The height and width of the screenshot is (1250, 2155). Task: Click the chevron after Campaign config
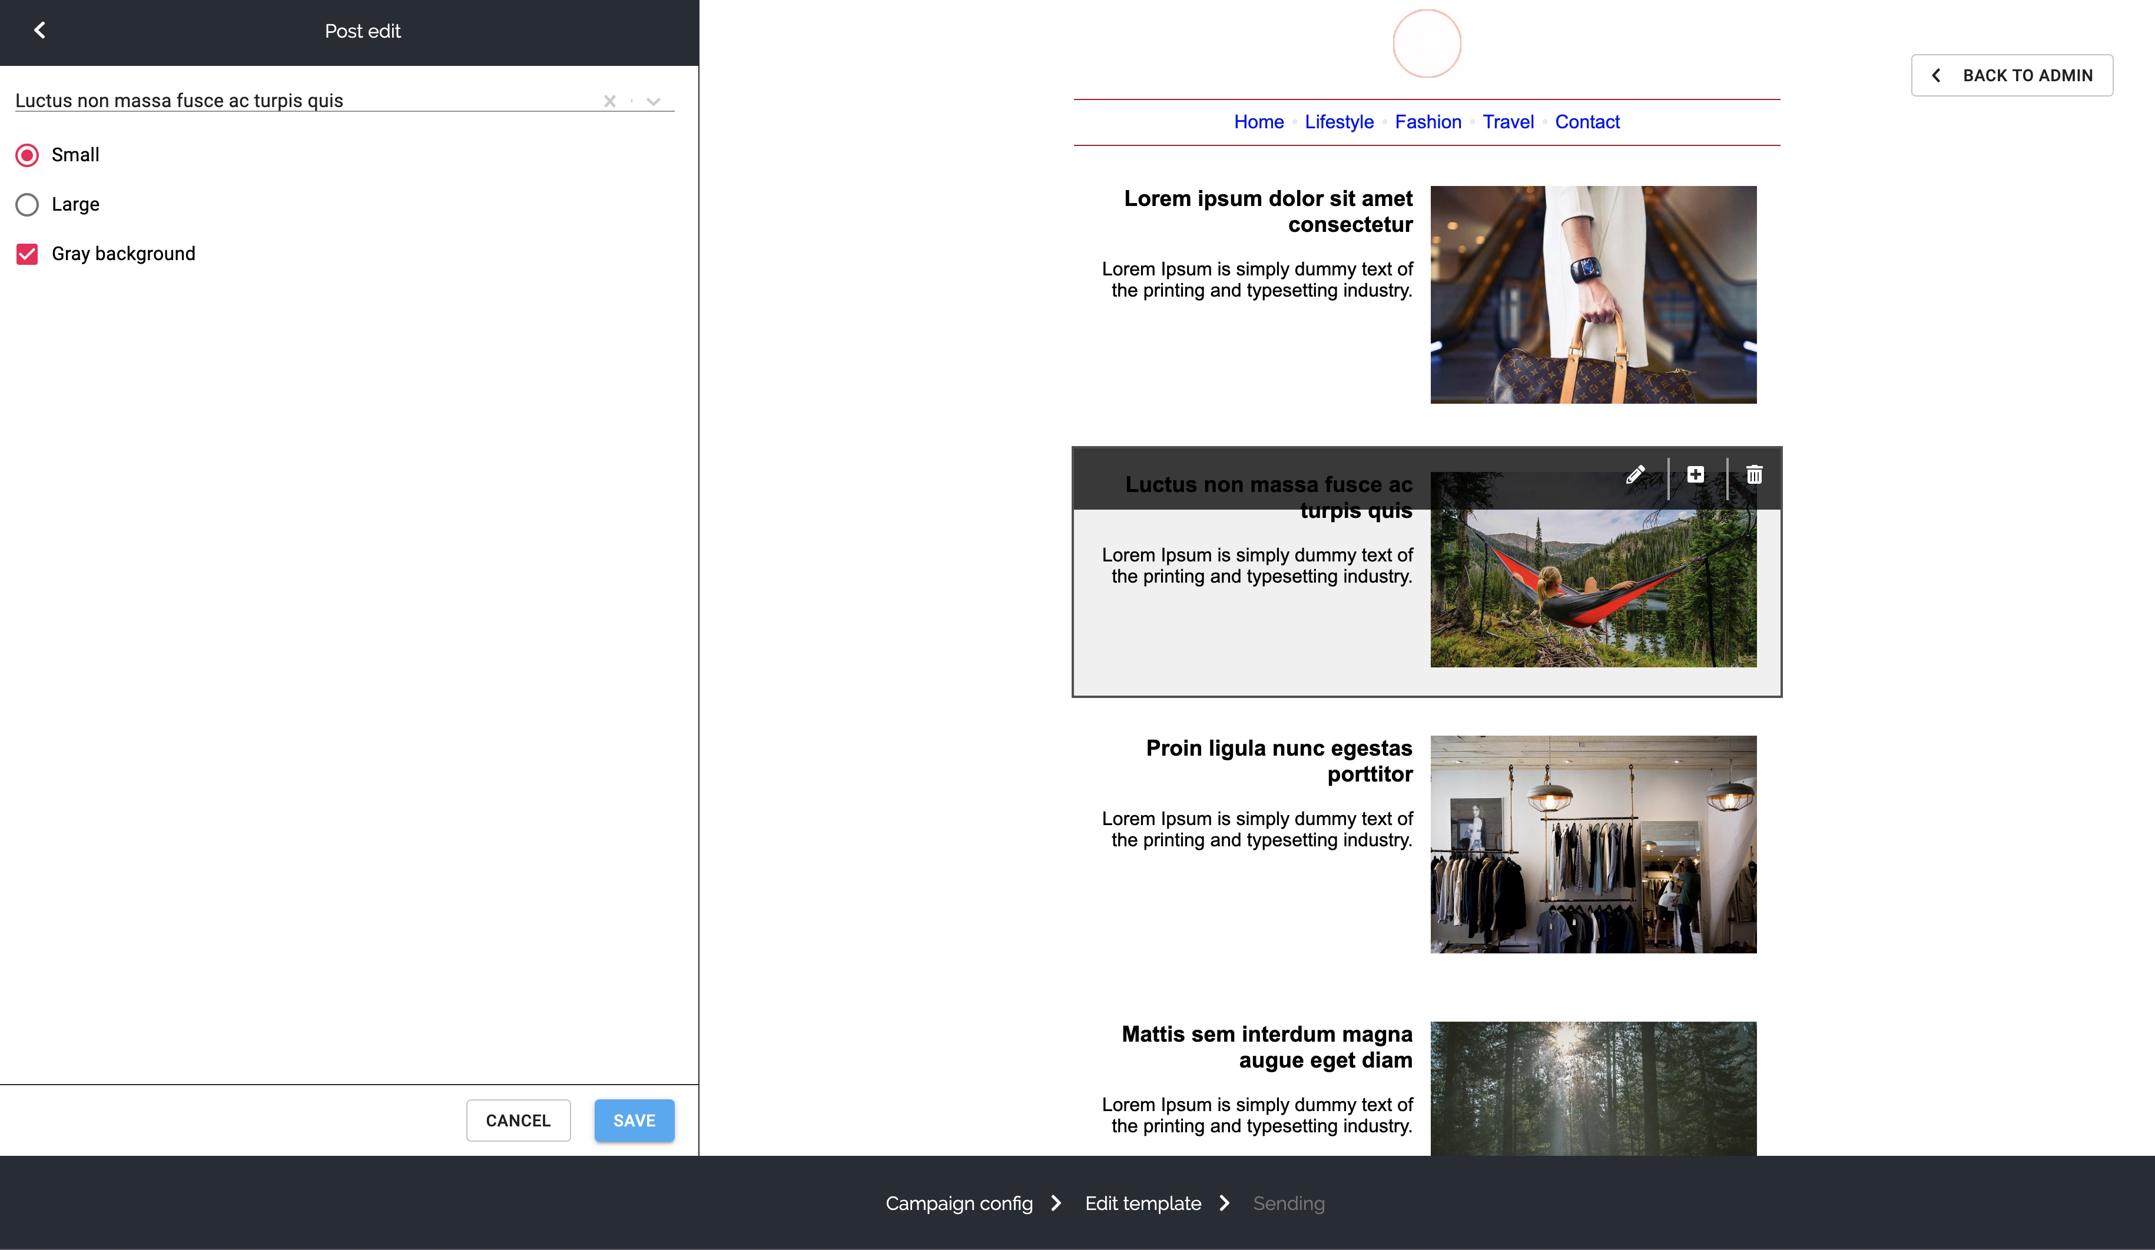(x=1055, y=1203)
